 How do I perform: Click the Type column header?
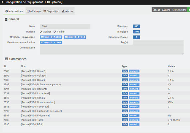click(124, 66)
